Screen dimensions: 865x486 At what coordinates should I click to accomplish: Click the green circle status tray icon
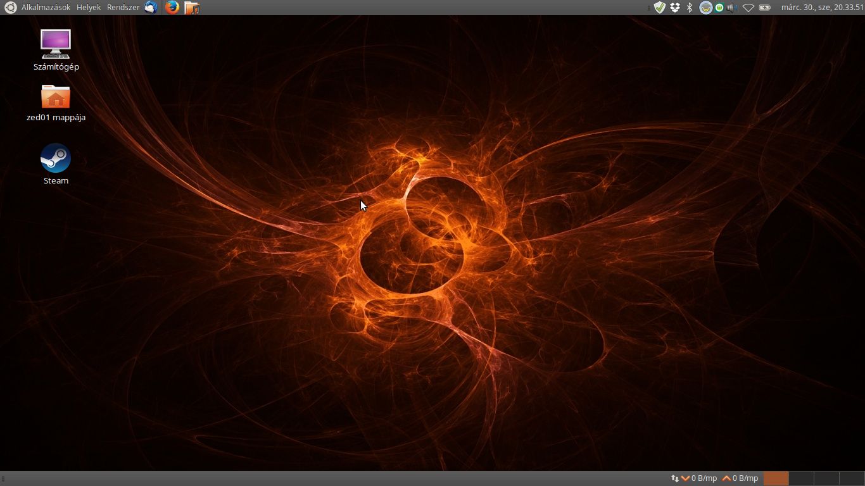[x=719, y=8]
